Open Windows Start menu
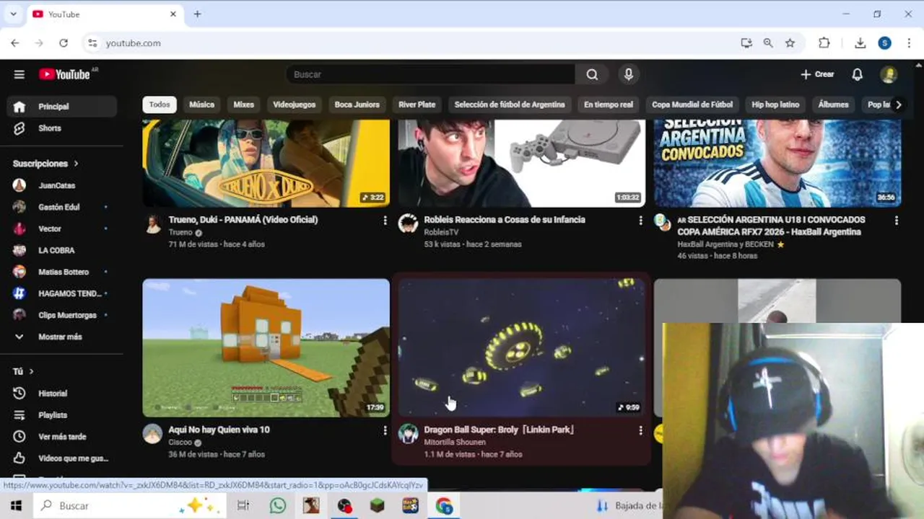Viewport: 924px width, 519px height. 16,506
